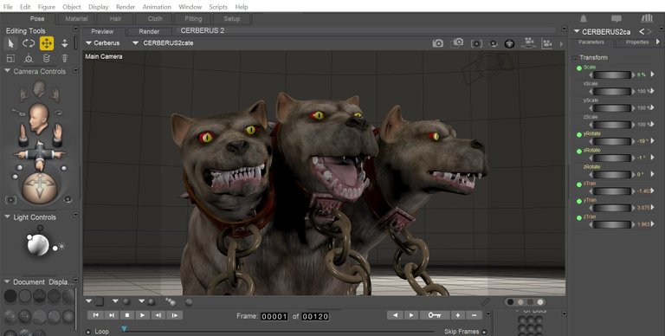Click the yRotate parameter dial

[611, 141]
